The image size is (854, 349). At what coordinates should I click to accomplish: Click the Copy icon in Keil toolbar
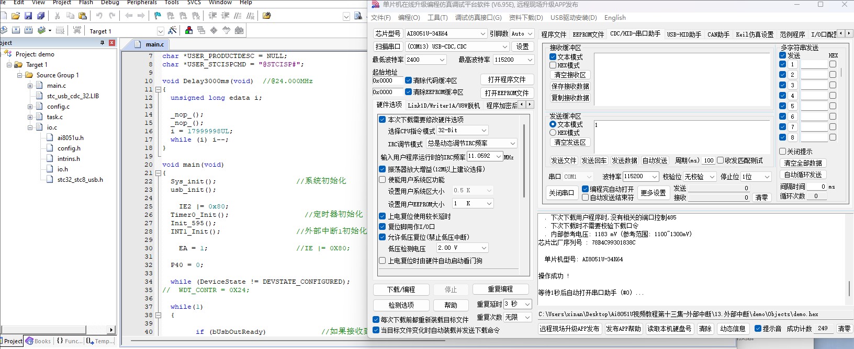point(70,16)
